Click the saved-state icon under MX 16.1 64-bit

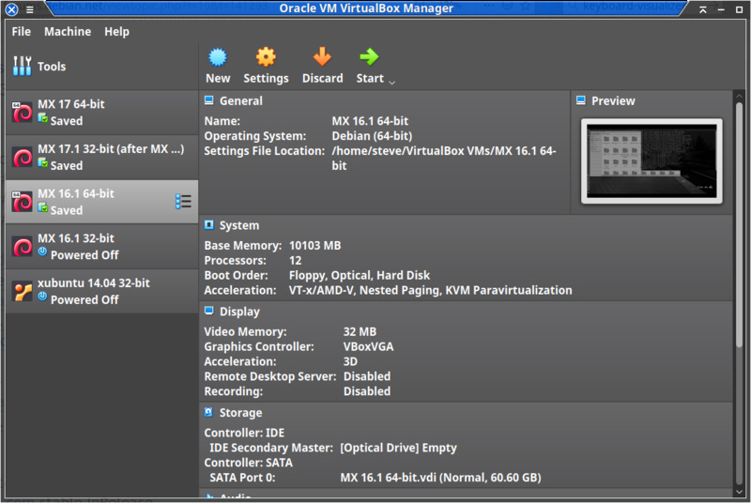coord(43,207)
